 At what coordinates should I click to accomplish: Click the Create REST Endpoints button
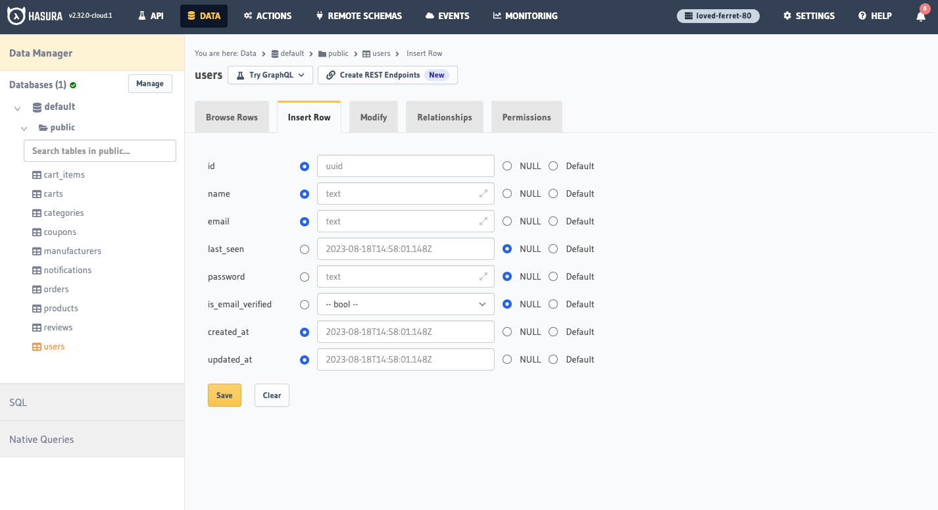[387, 75]
